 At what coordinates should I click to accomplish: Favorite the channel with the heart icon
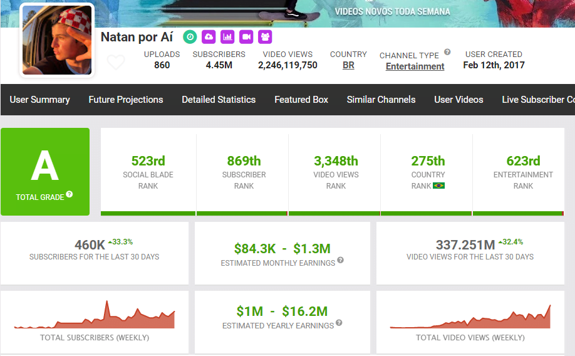tap(116, 62)
